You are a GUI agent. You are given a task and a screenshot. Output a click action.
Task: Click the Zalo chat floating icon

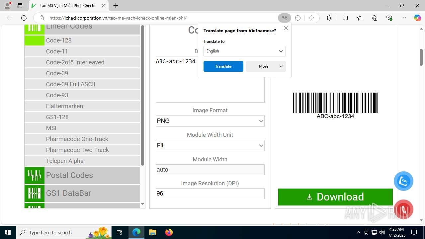click(403, 181)
